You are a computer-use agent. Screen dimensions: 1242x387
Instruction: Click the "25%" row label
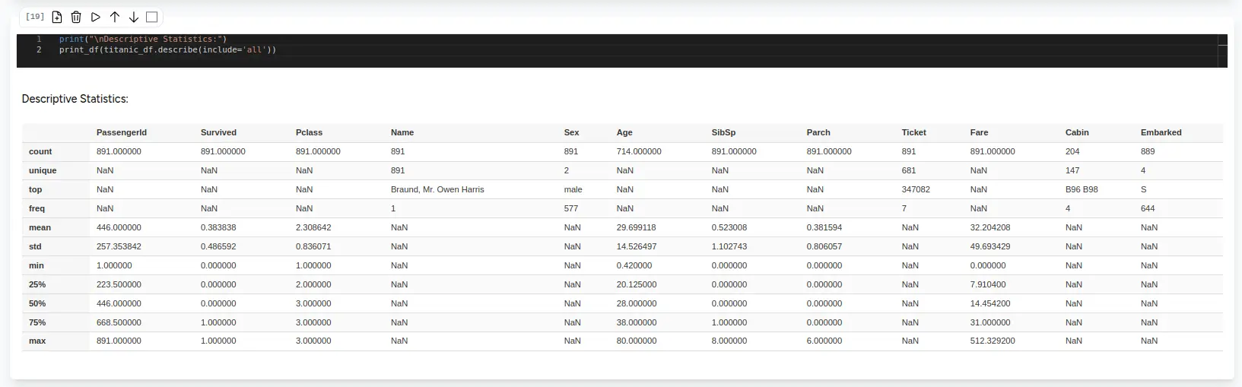click(x=37, y=284)
